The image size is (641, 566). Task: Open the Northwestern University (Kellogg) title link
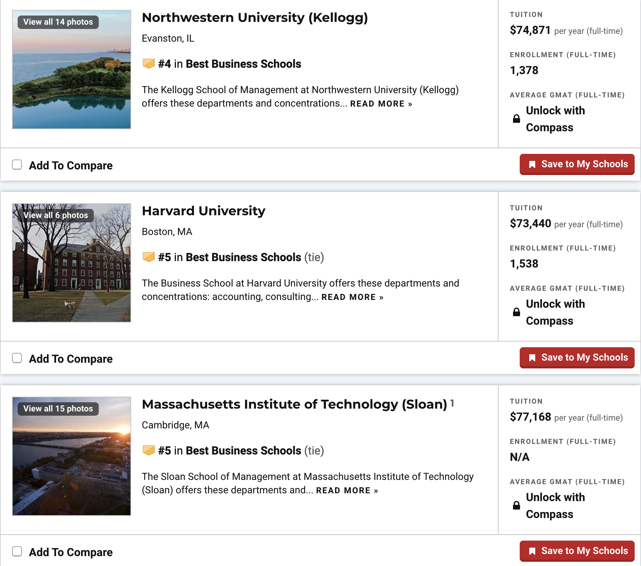click(255, 18)
